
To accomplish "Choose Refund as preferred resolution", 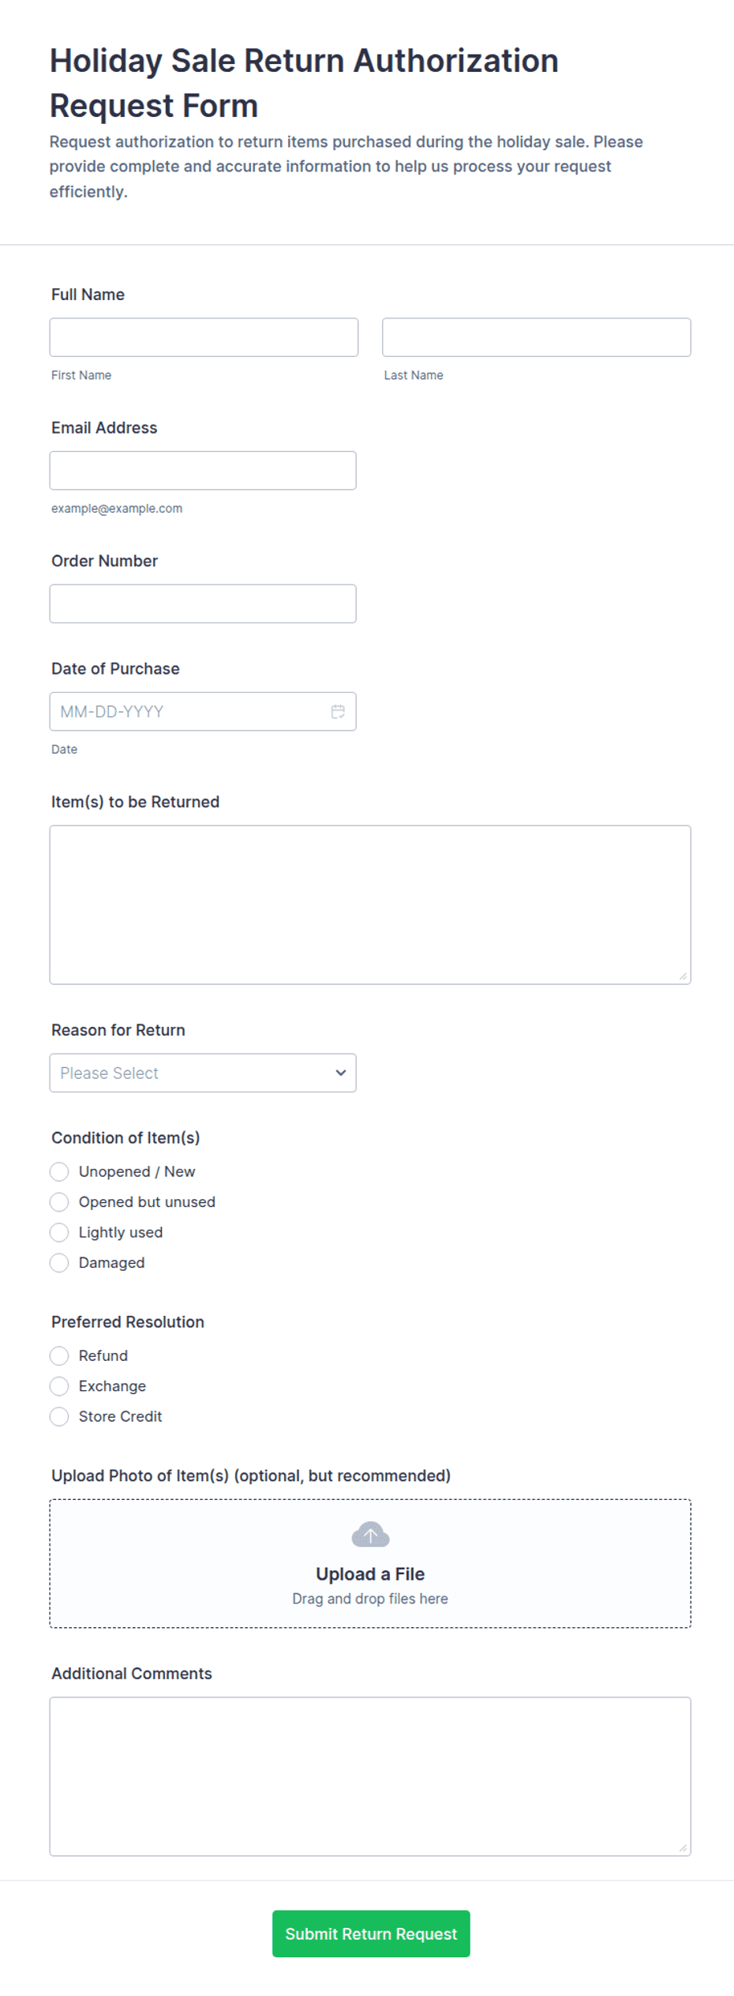I will pos(59,1355).
